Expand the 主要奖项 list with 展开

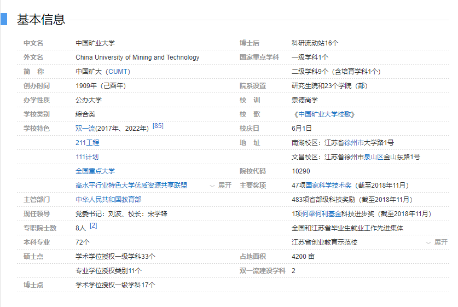pos(440,242)
